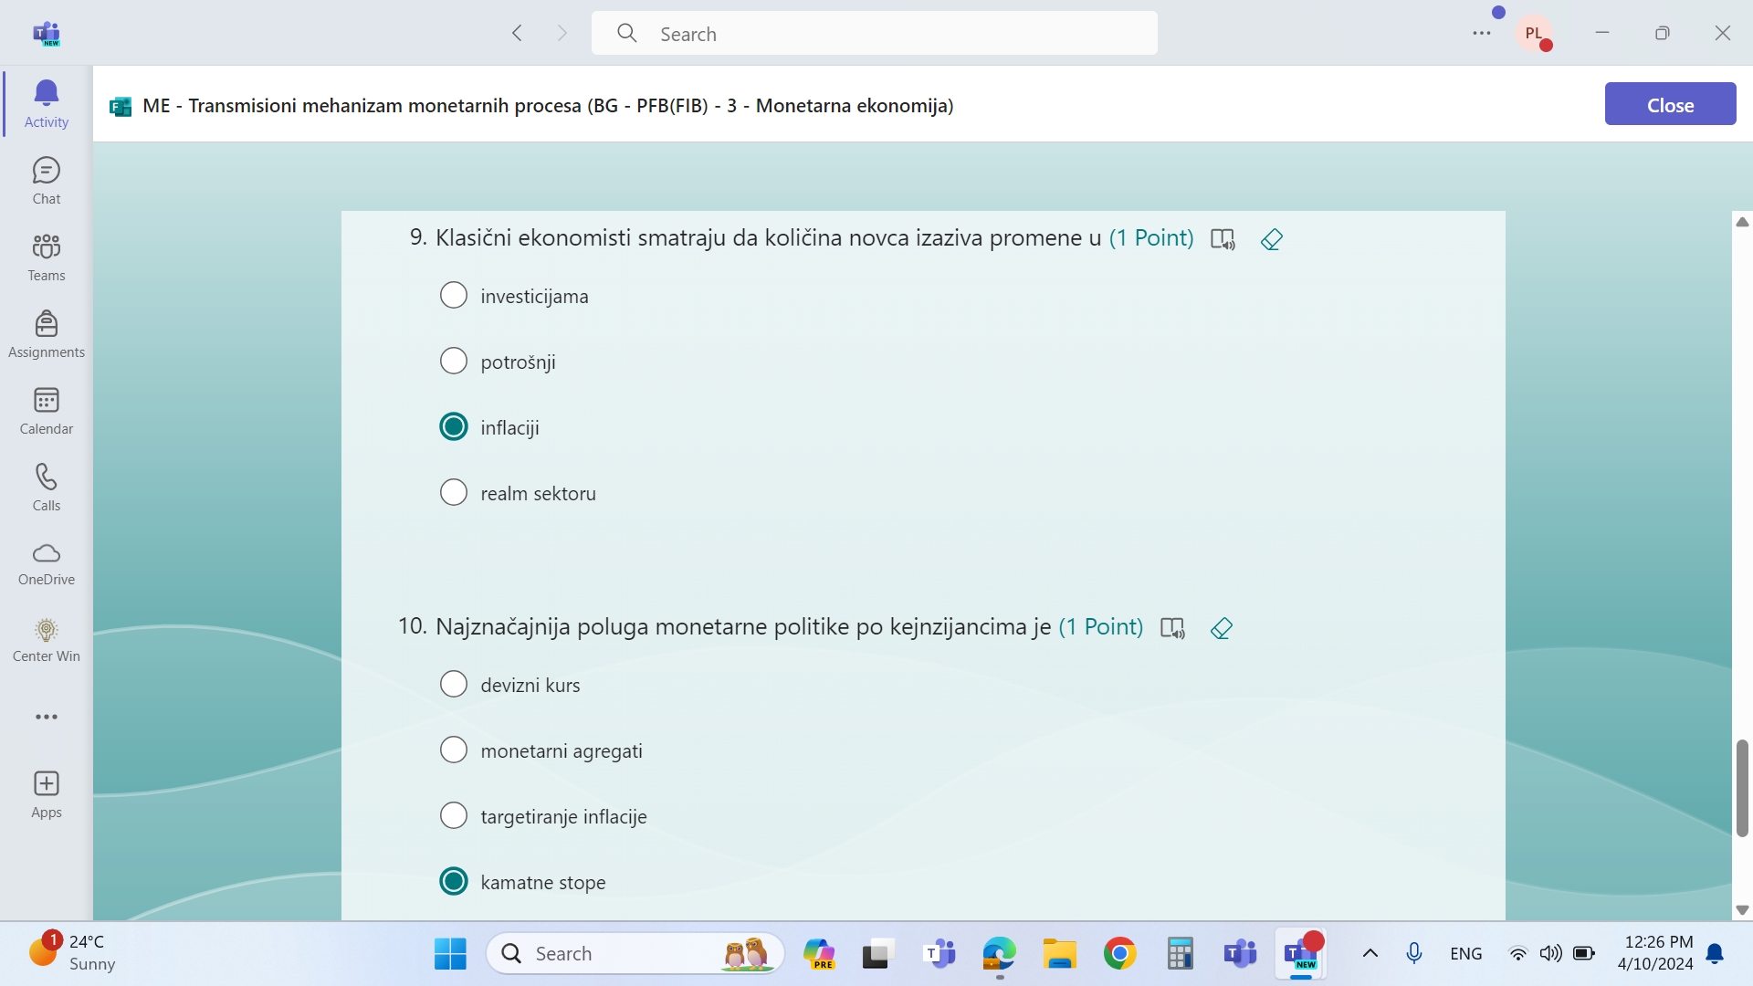Open the Teams section icon
The image size is (1753, 986).
tap(47, 257)
